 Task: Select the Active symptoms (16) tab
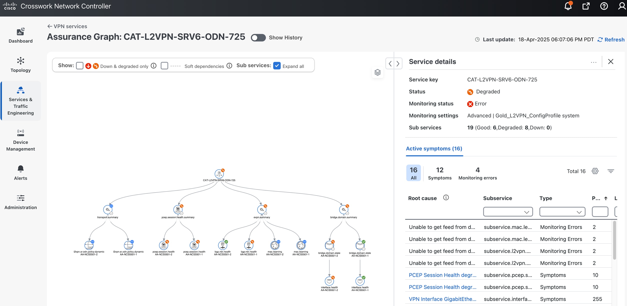(434, 148)
